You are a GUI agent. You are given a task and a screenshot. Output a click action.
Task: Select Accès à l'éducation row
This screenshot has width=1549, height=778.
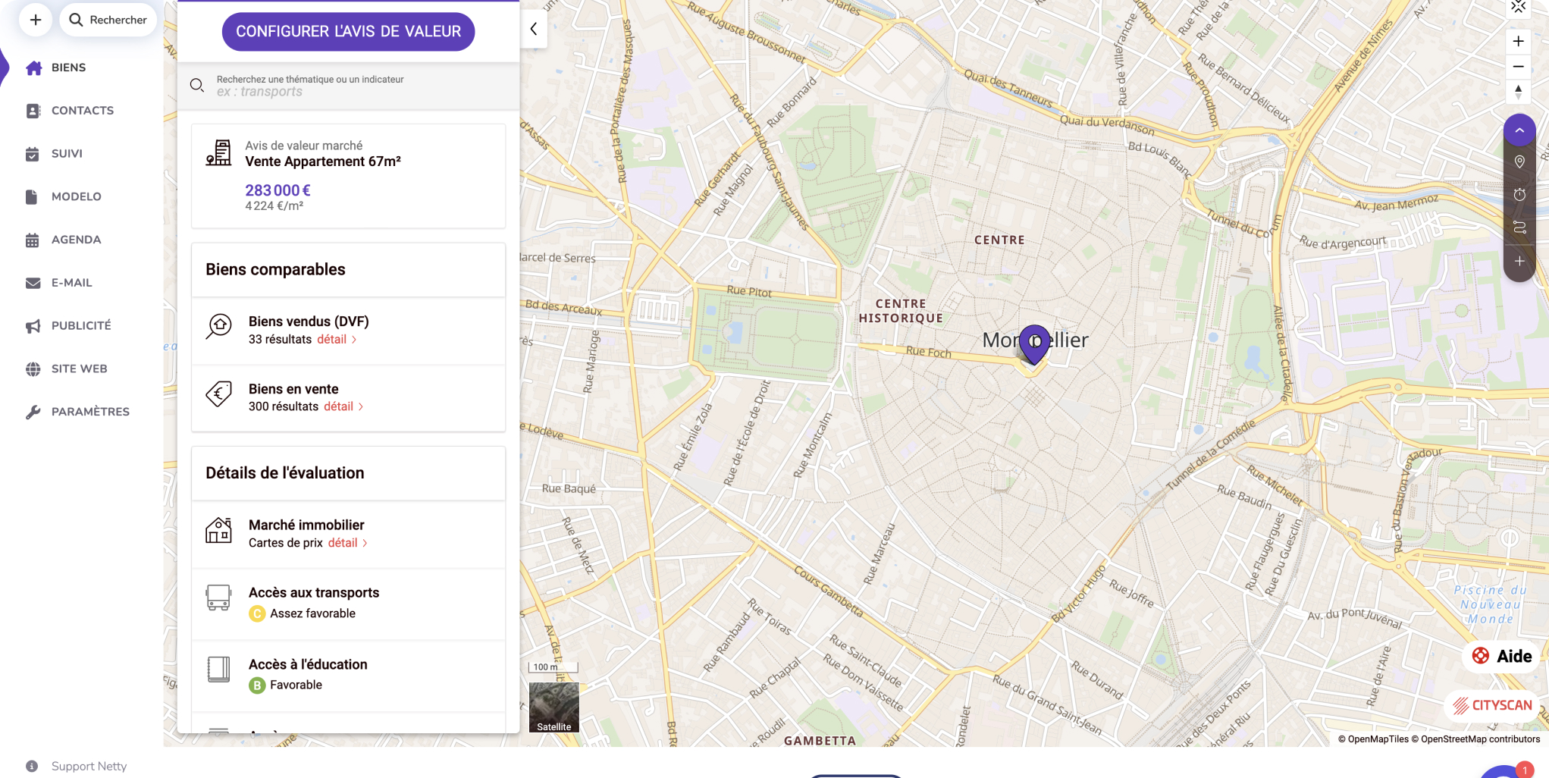click(348, 675)
